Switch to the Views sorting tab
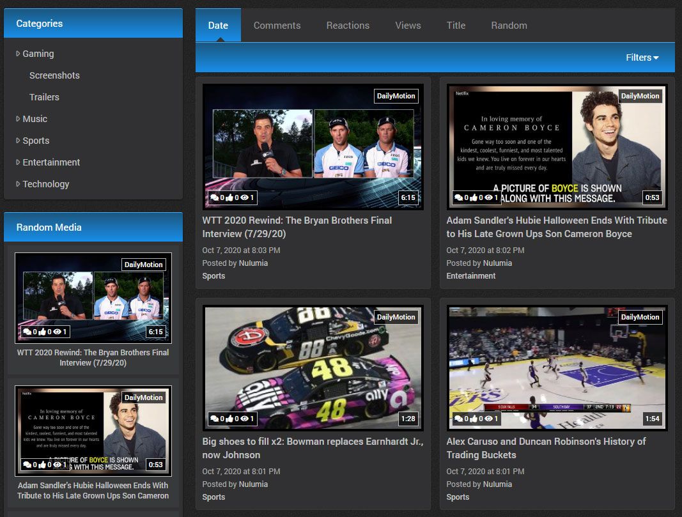This screenshot has width=682, height=517. (408, 26)
